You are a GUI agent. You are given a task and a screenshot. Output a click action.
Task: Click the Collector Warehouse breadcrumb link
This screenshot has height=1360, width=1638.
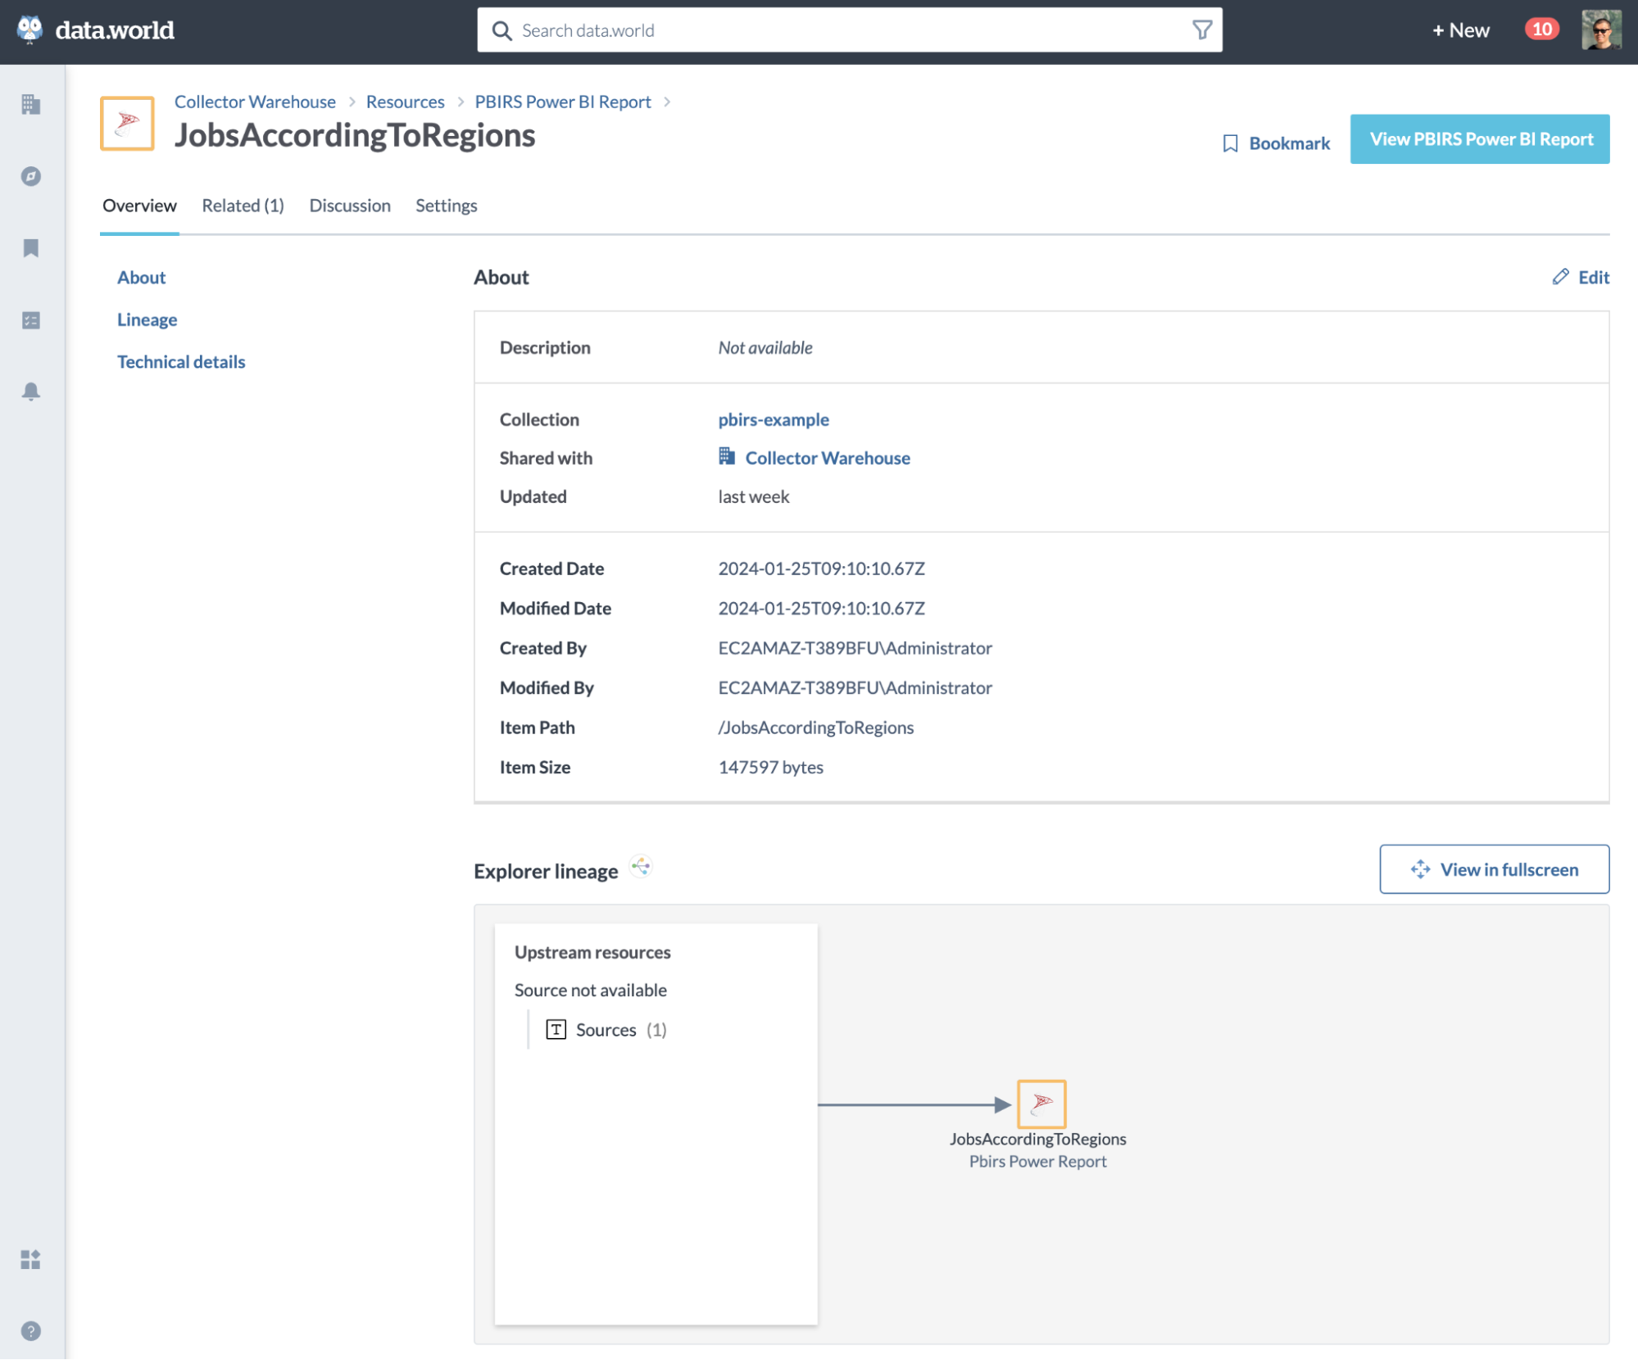click(x=254, y=101)
